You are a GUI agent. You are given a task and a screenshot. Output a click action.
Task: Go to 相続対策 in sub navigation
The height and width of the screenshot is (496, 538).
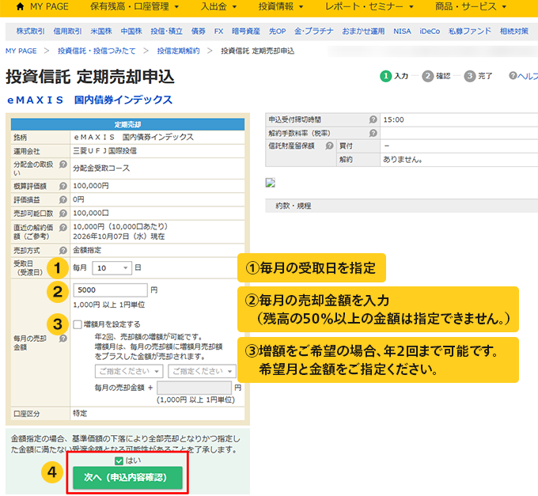[x=514, y=31]
